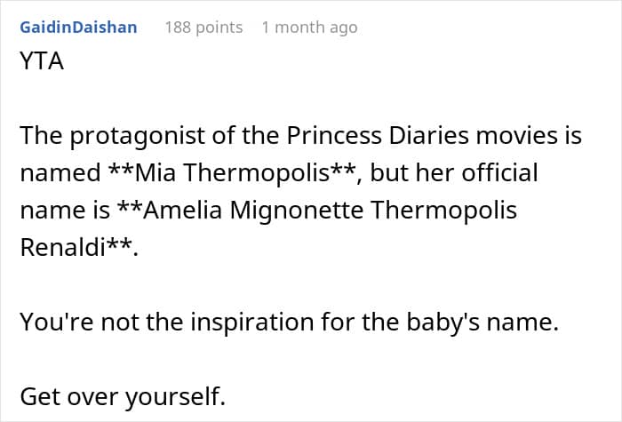Click the number '188' in the points

tap(180, 27)
